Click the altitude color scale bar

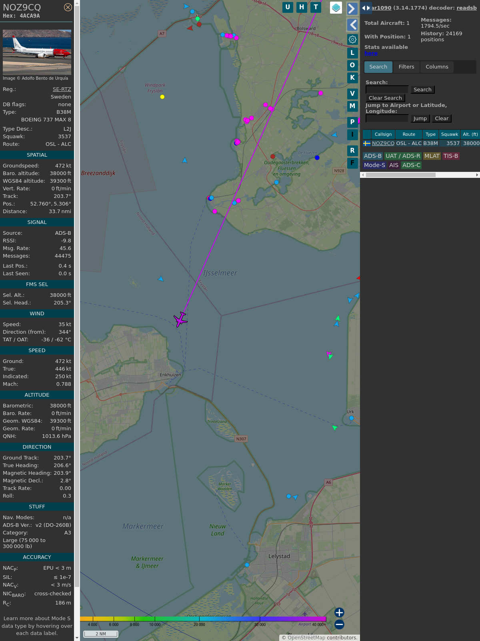(203, 619)
